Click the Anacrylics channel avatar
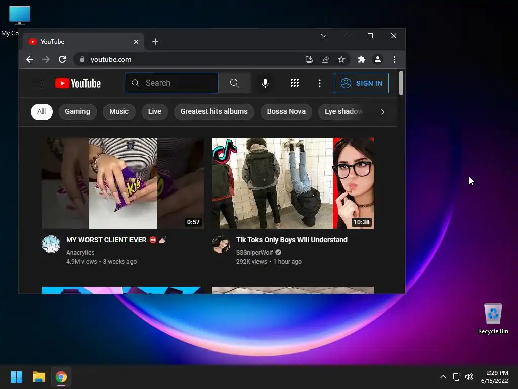 tap(51, 244)
